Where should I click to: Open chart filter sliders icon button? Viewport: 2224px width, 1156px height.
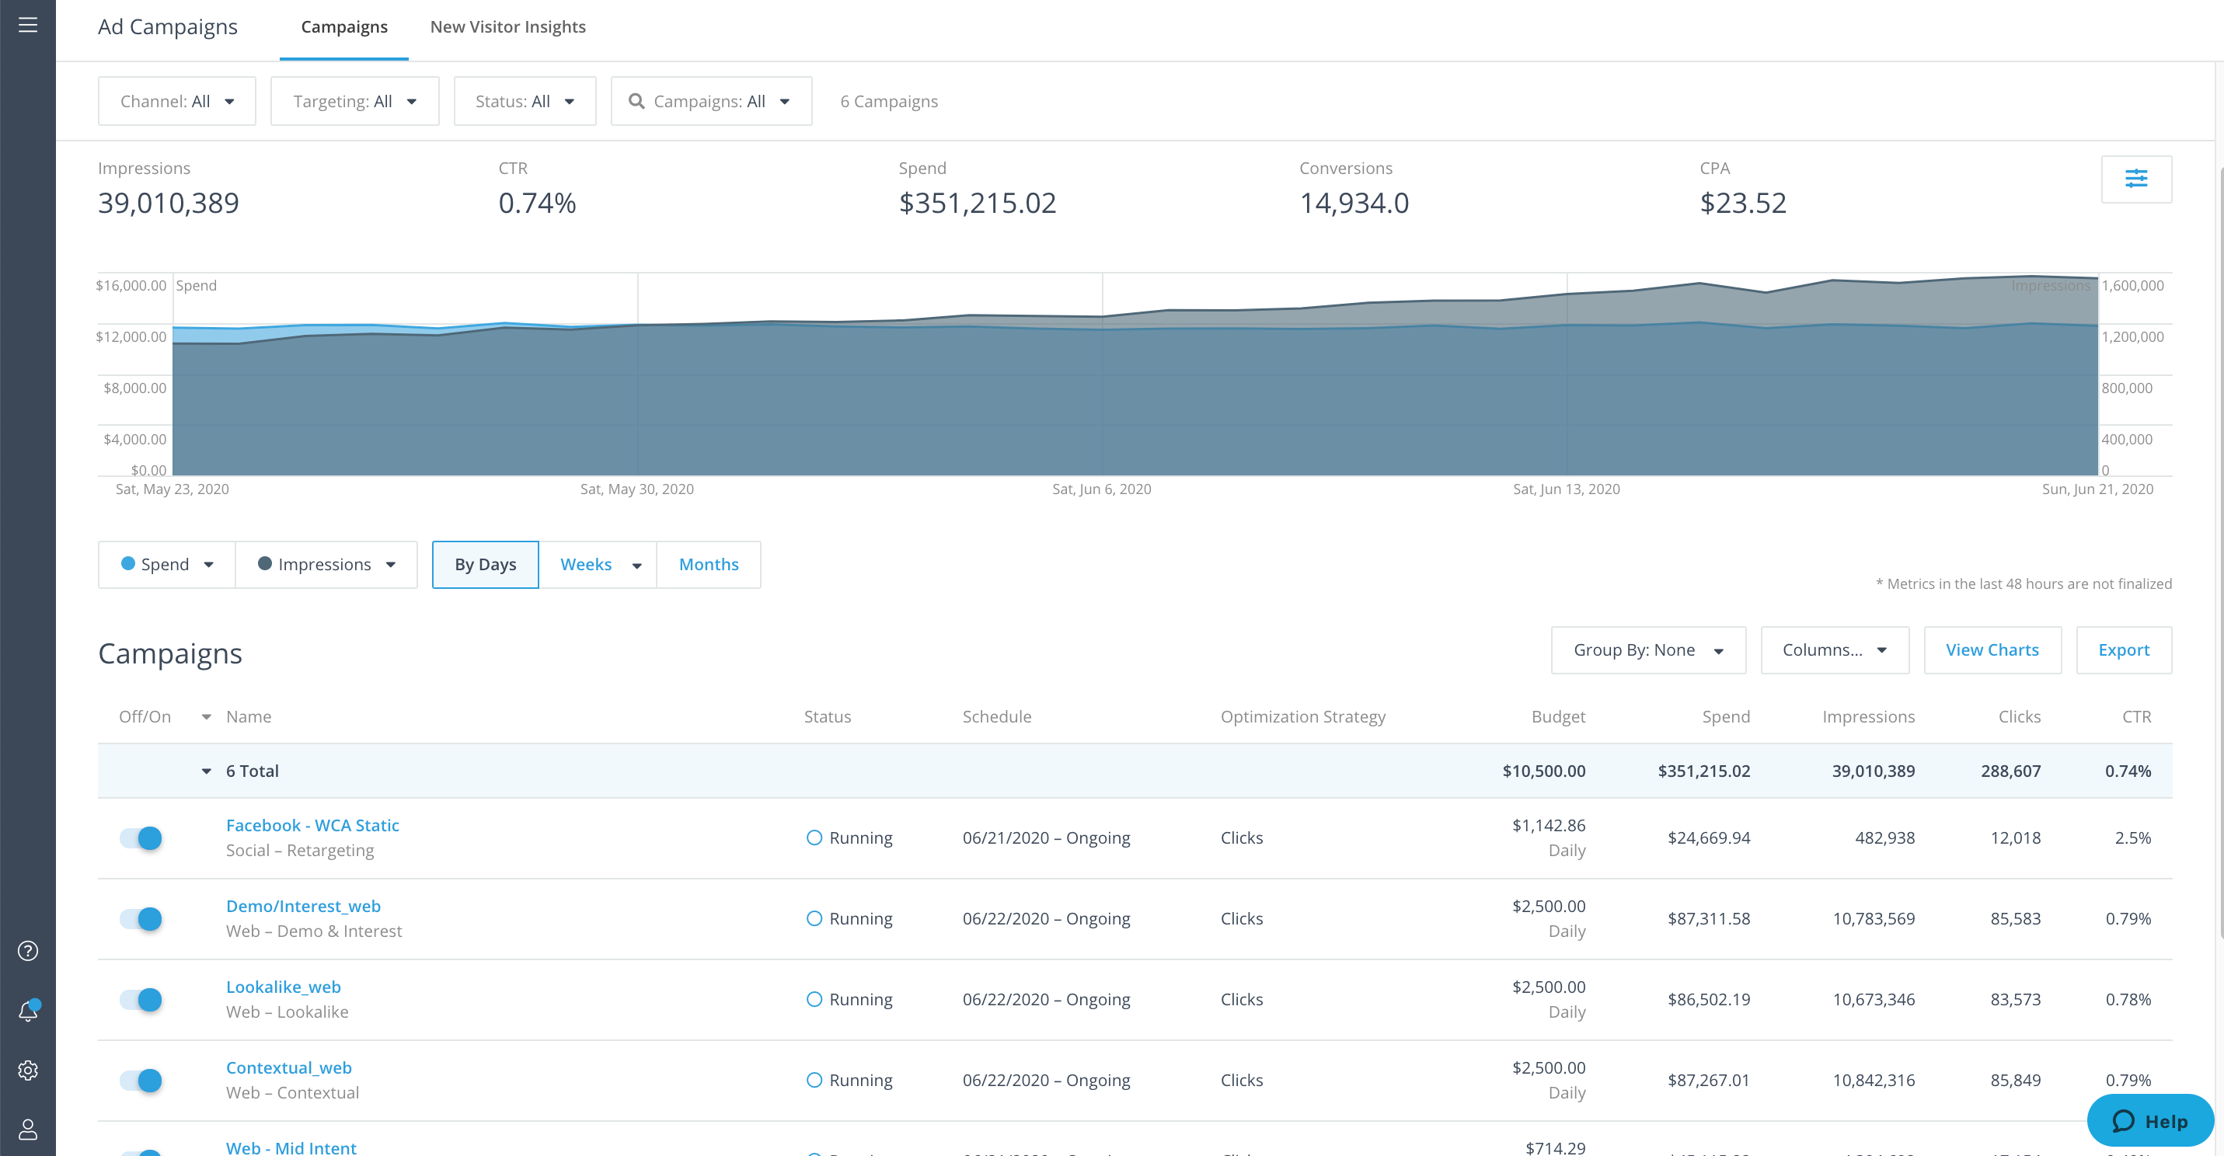point(2136,179)
